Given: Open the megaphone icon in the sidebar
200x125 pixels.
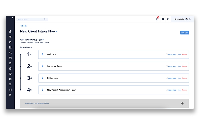Looking at the screenshot, I should pyautogui.click(x=10, y=90).
